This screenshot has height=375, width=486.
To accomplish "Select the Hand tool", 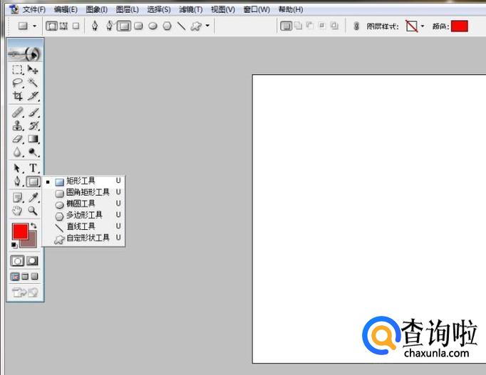I will (x=18, y=211).
